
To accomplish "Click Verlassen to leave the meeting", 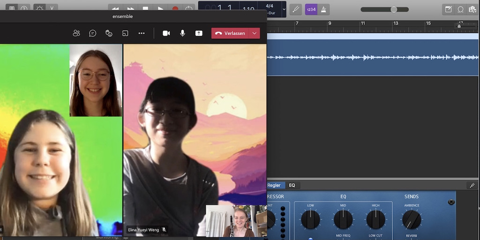I will click(230, 33).
